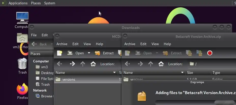236x105 pixels.
Task: Select the Firefox desktop icon
Action: pyautogui.click(x=22, y=91)
